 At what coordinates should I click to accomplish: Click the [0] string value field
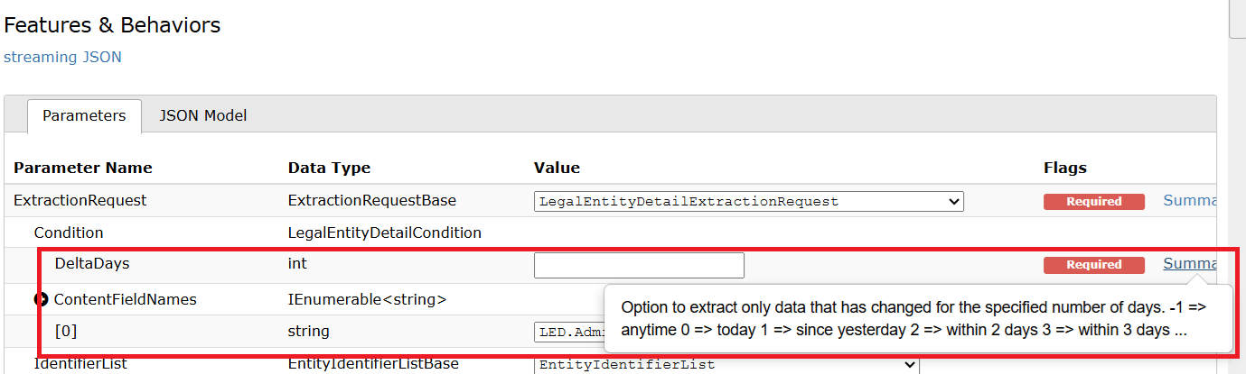point(569,332)
